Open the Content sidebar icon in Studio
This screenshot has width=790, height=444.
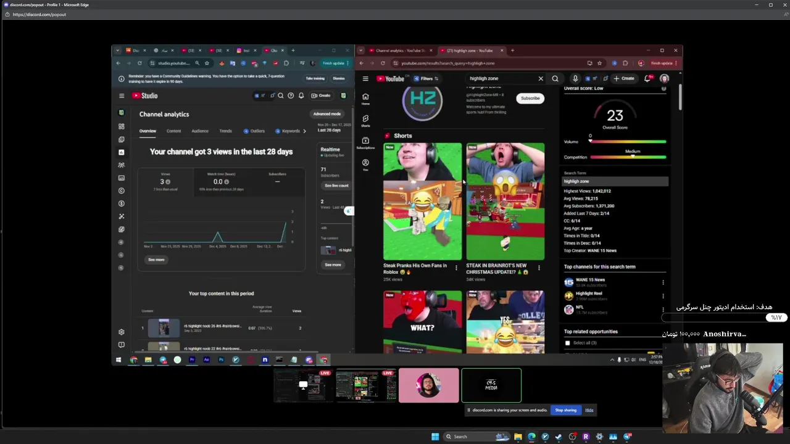(122, 139)
